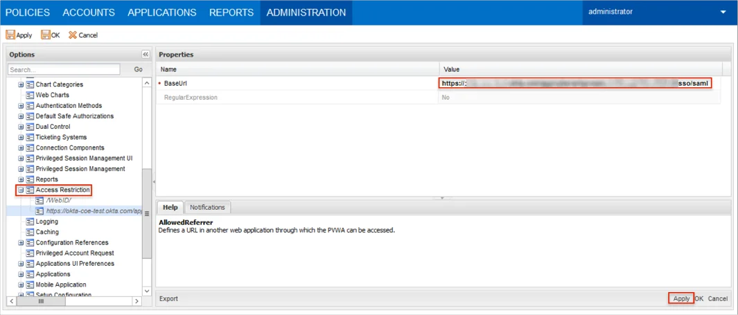Click the Value column header

coord(580,69)
